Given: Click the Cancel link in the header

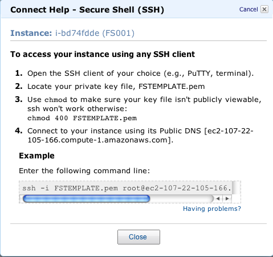Looking at the screenshot, I should point(248,9).
